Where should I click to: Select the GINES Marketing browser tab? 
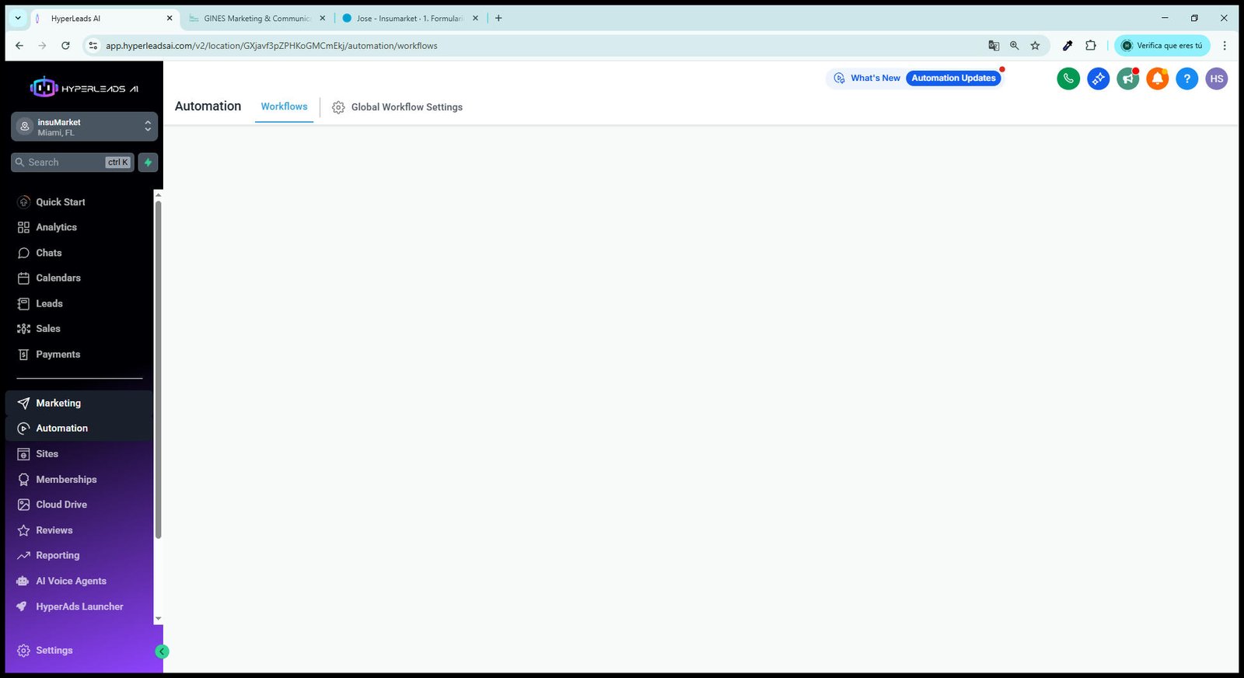point(257,18)
